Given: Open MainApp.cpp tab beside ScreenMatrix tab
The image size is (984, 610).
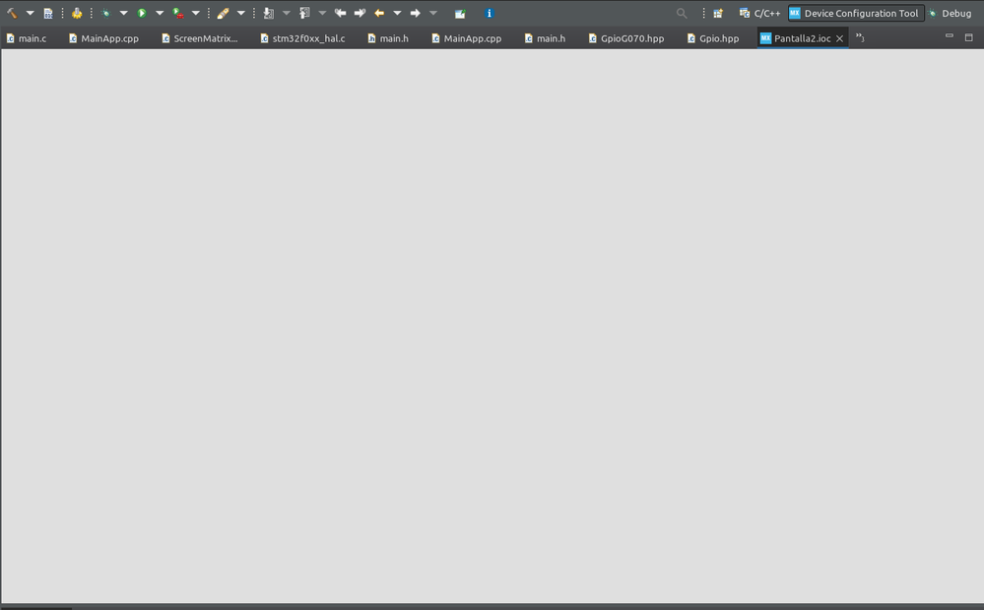Looking at the screenshot, I should click(x=103, y=38).
